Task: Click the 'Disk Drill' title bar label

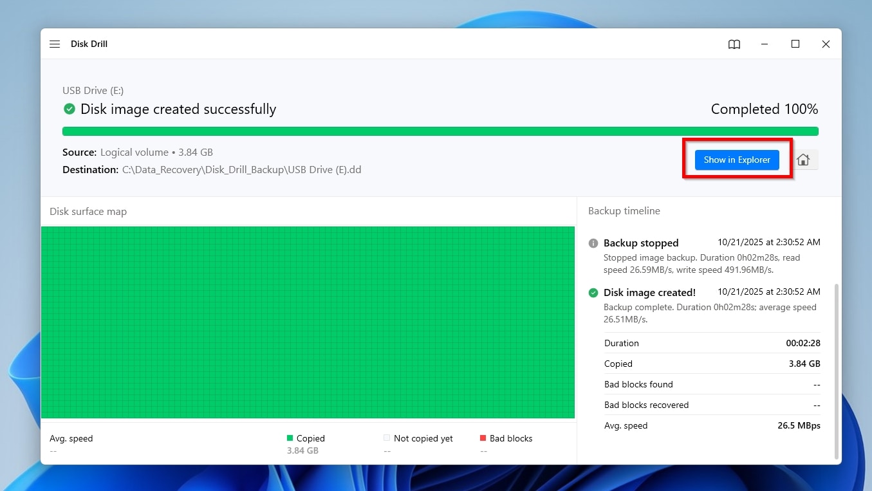Action: coord(89,44)
